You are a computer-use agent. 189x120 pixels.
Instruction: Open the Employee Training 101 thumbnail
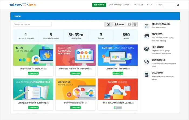pos(76,89)
